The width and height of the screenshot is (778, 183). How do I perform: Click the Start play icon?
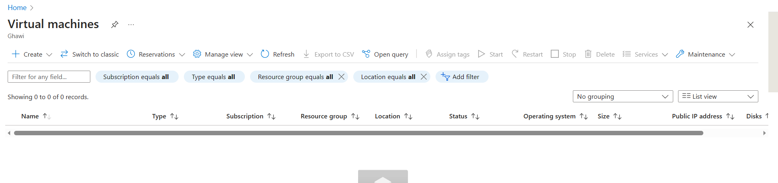[x=481, y=54]
